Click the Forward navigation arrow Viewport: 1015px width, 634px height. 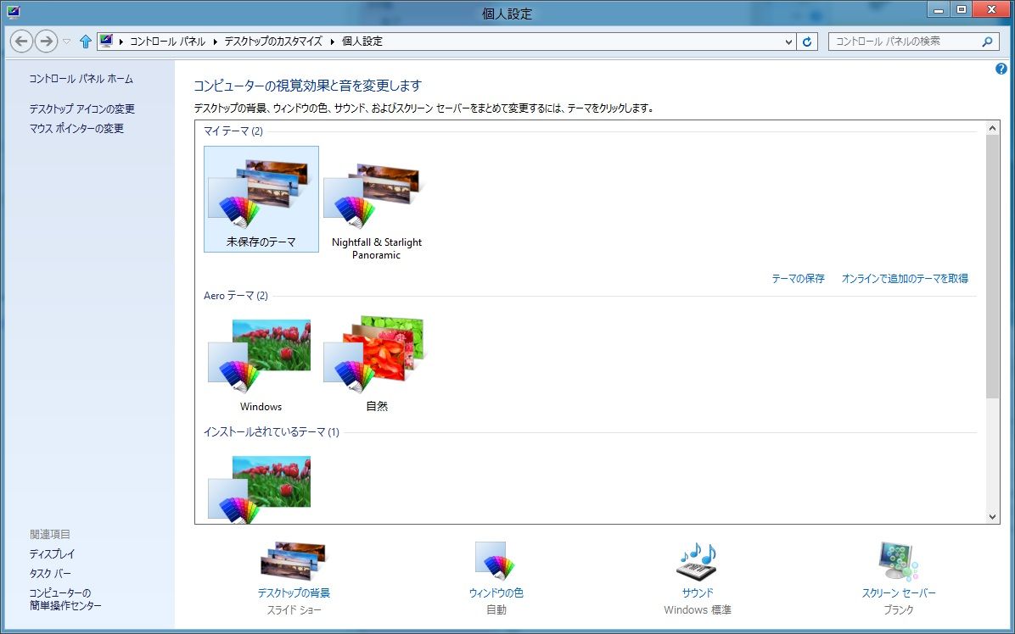(x=46, y=42)
